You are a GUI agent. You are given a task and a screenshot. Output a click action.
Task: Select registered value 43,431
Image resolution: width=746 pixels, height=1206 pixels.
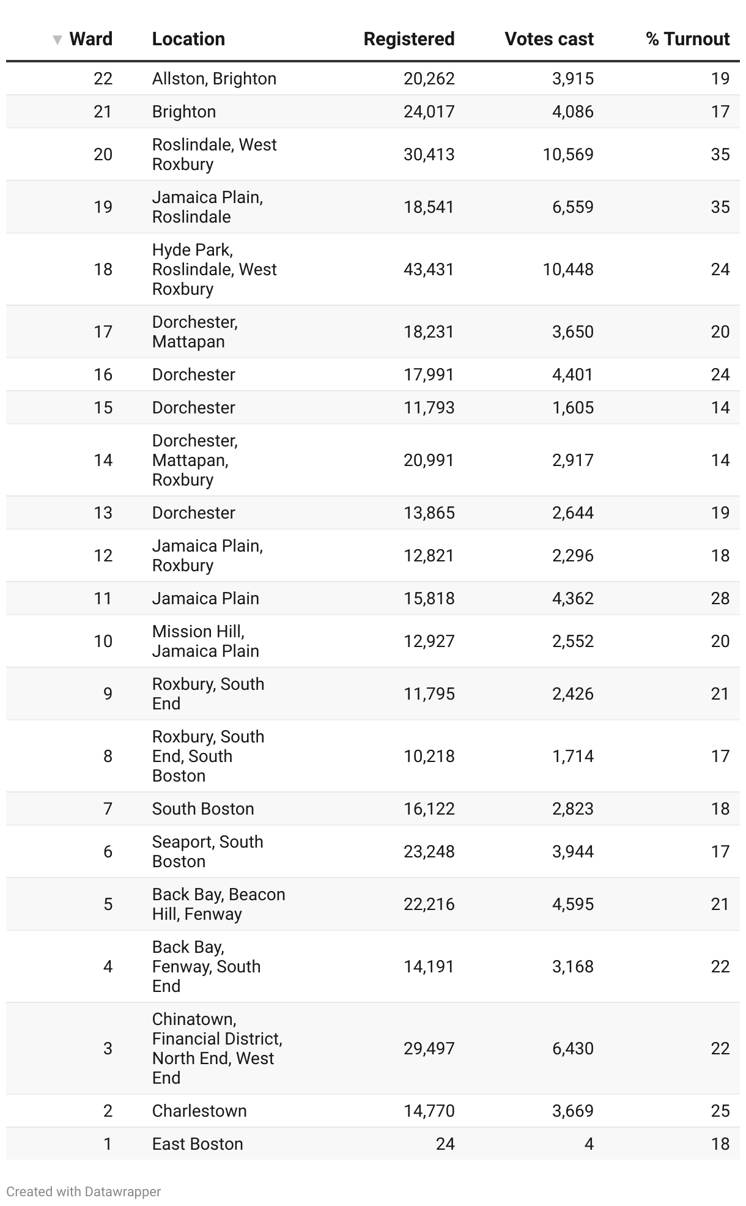tap(429, 269)
